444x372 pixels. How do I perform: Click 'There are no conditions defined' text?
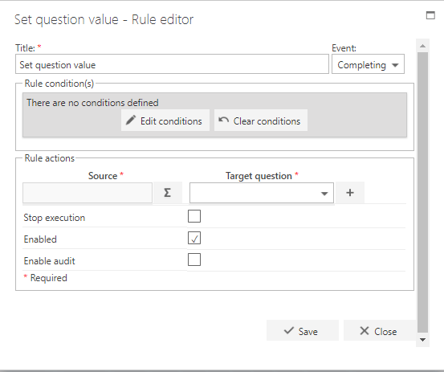[92, 103]
